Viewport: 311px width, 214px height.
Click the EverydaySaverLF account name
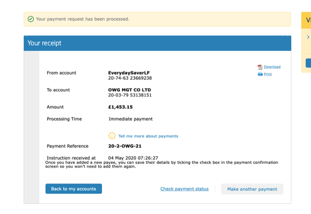pos(129,73)
